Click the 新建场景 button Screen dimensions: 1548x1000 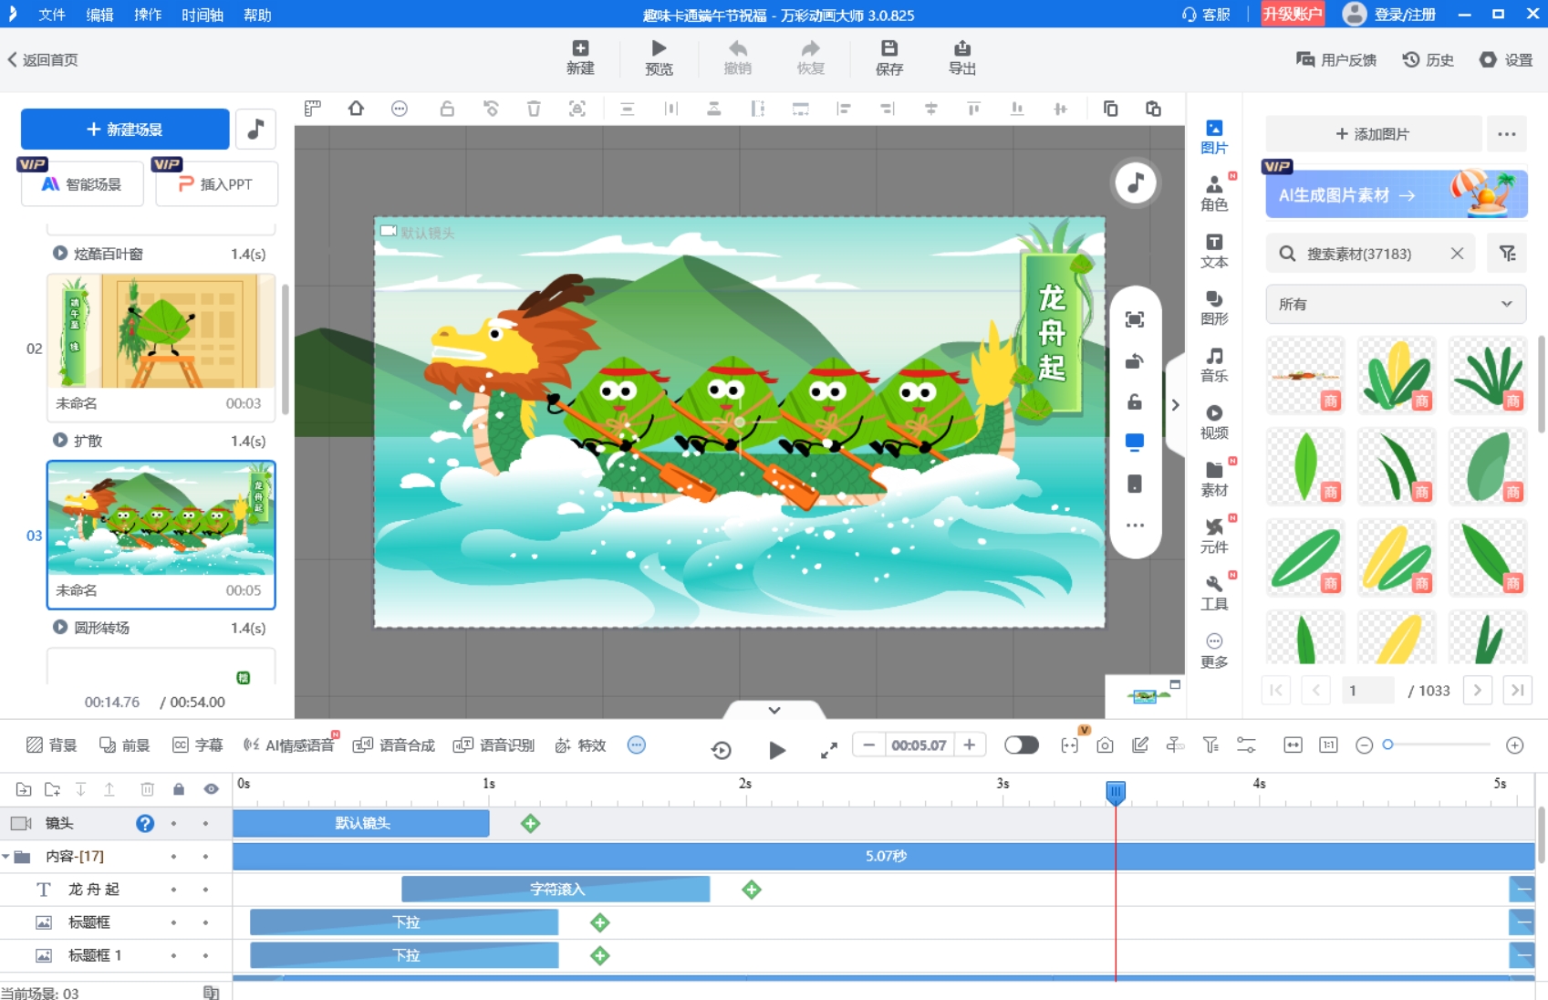pyautogui.click(x=125, y=130)
